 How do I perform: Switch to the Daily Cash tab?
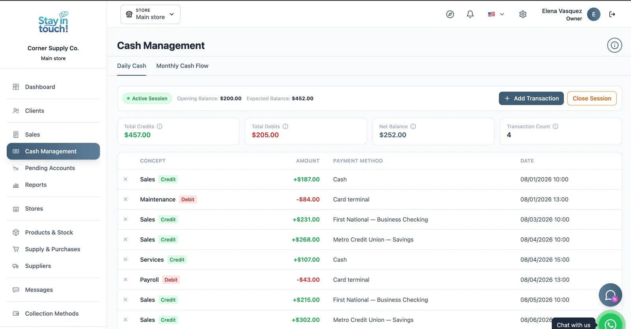click(132, 66)
